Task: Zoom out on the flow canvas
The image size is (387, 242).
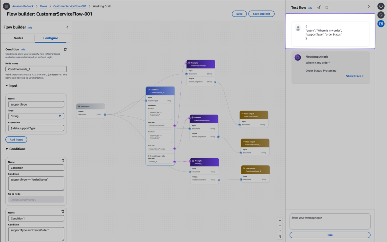Action: click(280, 226)
